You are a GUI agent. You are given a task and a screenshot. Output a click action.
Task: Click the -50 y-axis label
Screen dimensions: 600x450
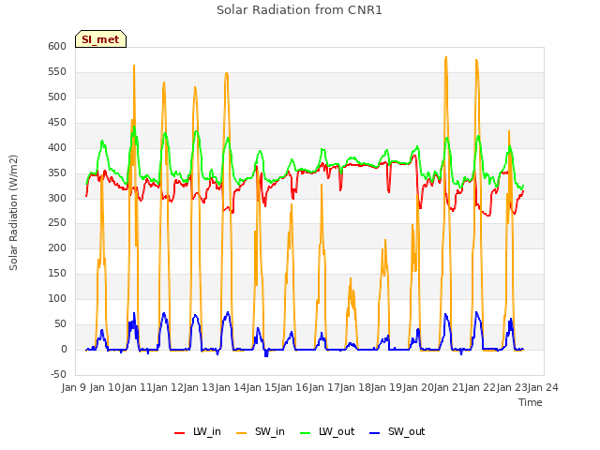(58, 374)
